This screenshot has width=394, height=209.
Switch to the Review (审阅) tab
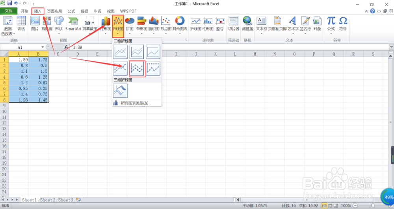click(x=97, y=11)
